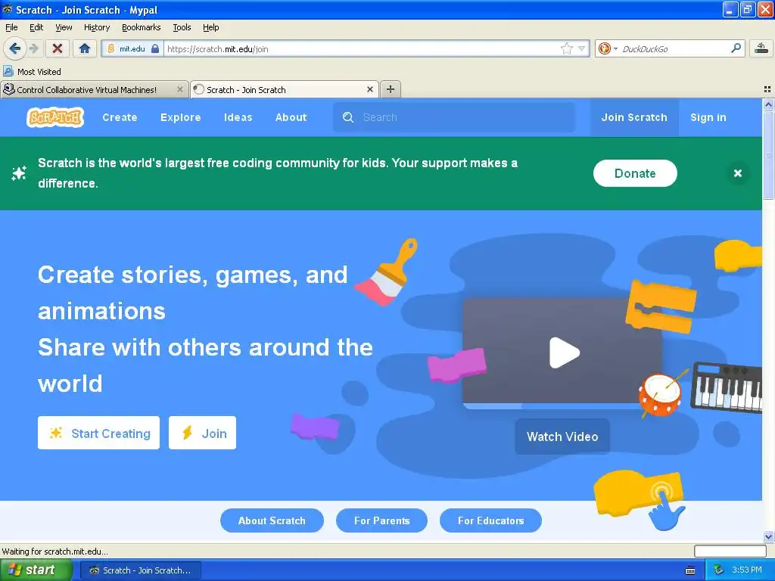The height and width of the screenshot is (581, 775).
Task: Click the DuckDuckGo search magnifier icon
Action: (x=736, y=48)
